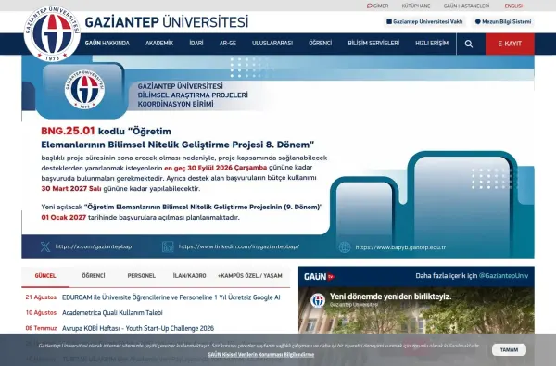Viewport: 556px width, 366px height.
Task: Click the red E-KAYIT button
Action: point(510,44)
